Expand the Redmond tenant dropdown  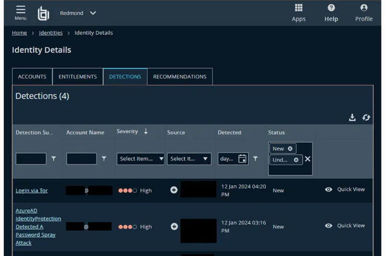pyautogui.click(x=78, y=13)
